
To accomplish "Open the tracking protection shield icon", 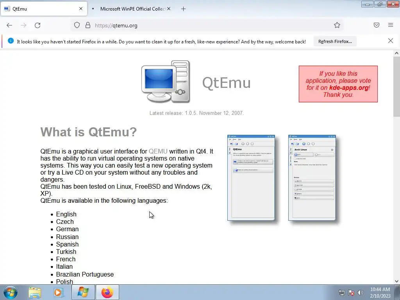I will pos(77,25).
